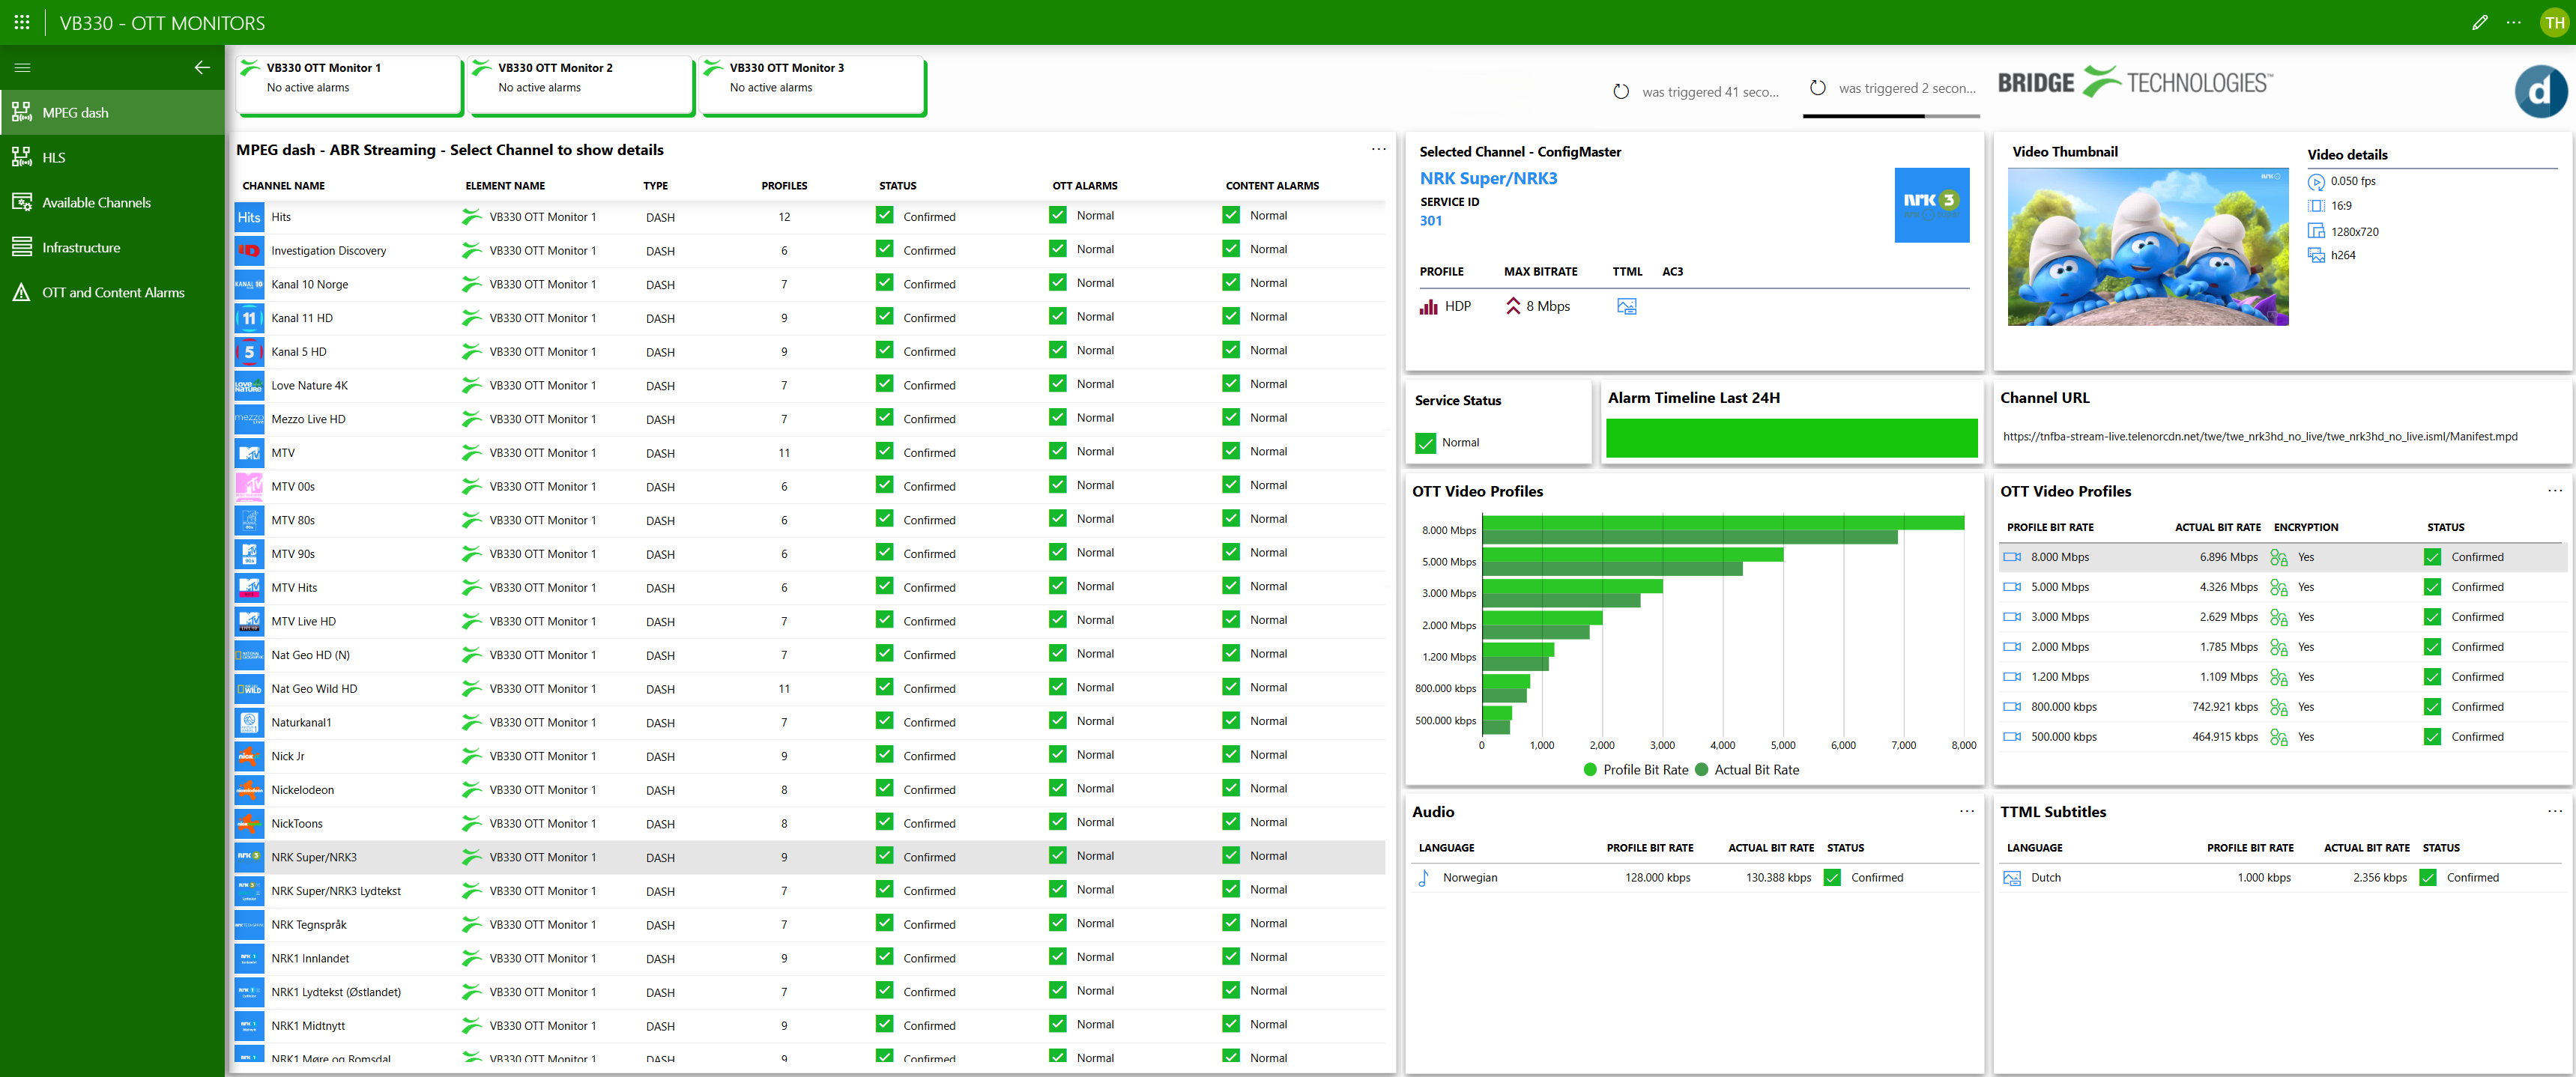
Task: Click Bridge element icon in Hits row
Action: coord(471,216)
